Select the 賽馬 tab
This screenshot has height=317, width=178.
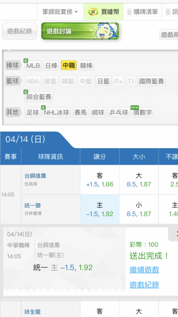81,112
